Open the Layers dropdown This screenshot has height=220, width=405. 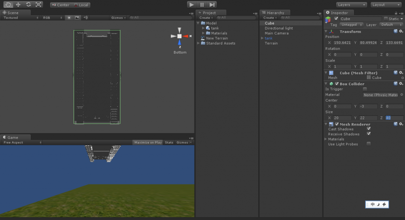(x=352, y=5)
